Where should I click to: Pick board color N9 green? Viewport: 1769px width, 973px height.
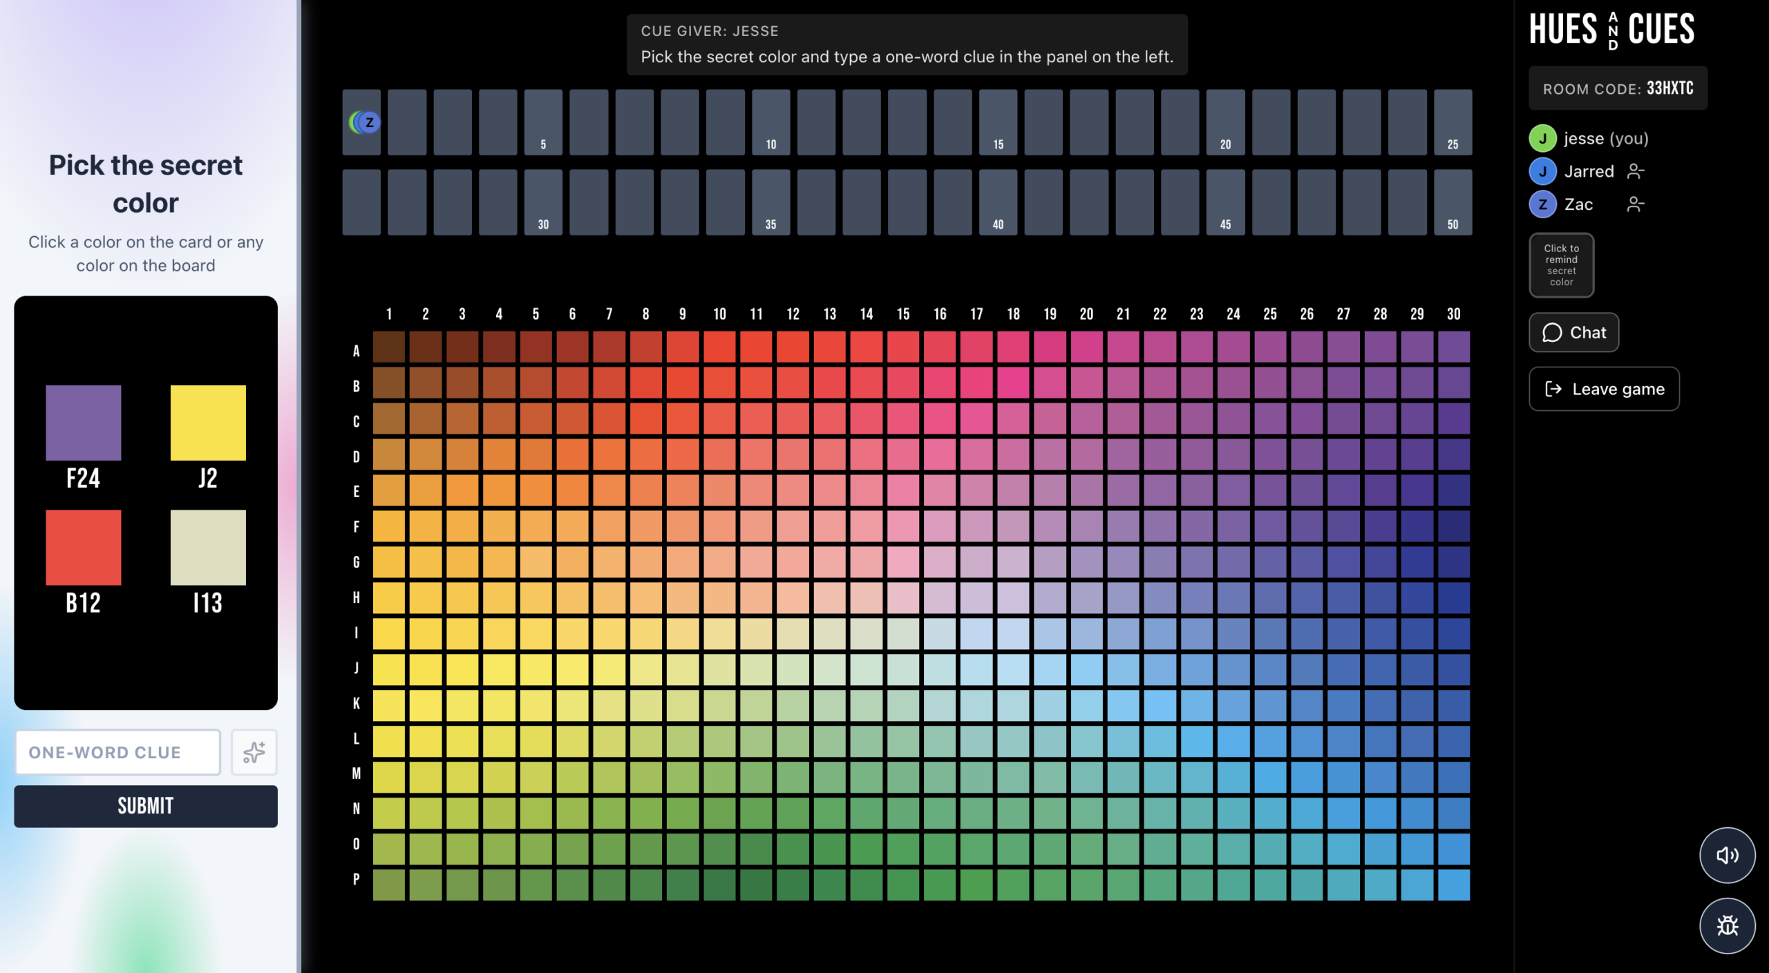pos(683,813)
